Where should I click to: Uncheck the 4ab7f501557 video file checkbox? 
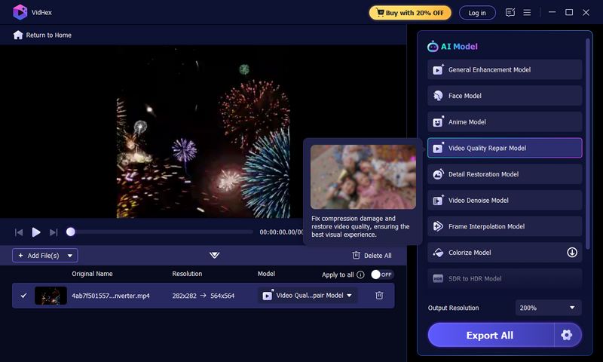tap(23, 296)
